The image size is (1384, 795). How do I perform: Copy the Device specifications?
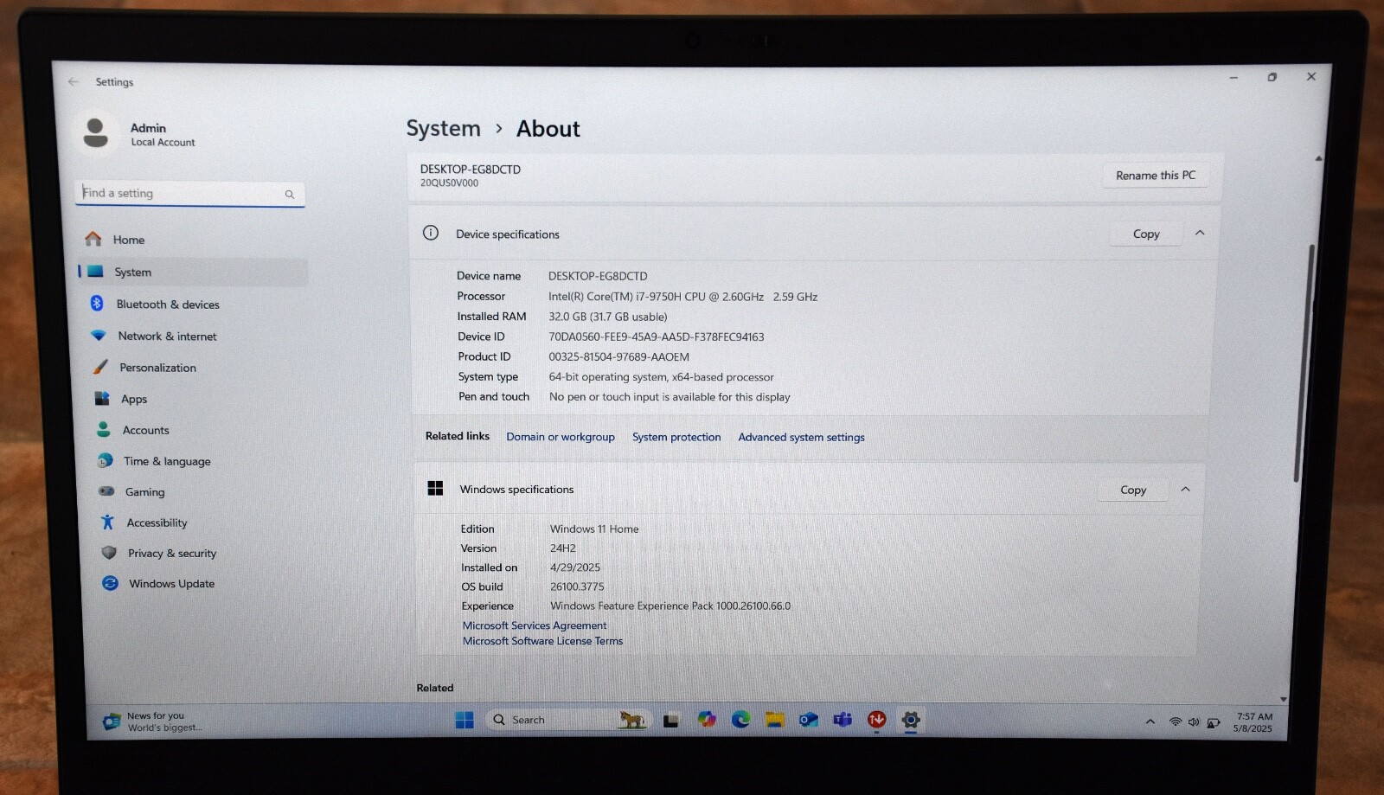point(1146,234)
